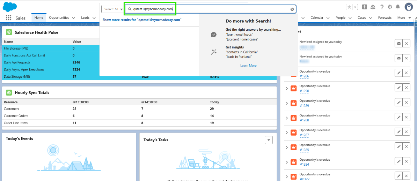Expand the #1289 opportunity row
This screenshot has height=181, width=417.
[x=287, y=103]
